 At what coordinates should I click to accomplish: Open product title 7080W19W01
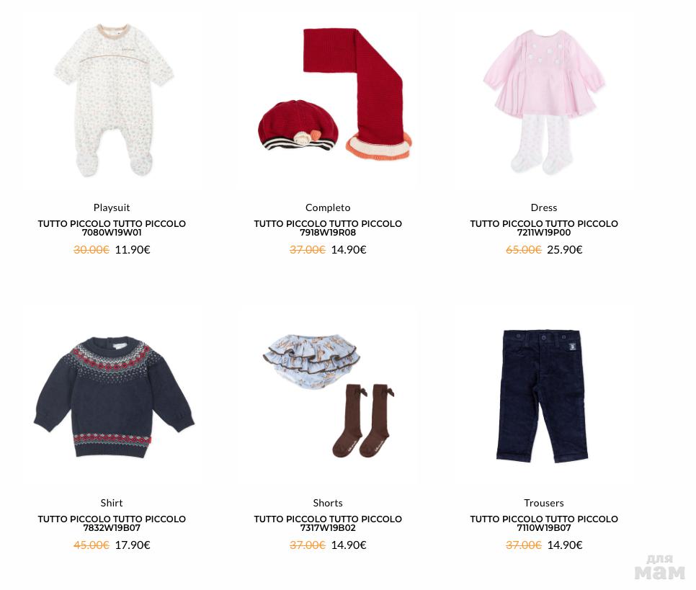(x=112, y=228)
